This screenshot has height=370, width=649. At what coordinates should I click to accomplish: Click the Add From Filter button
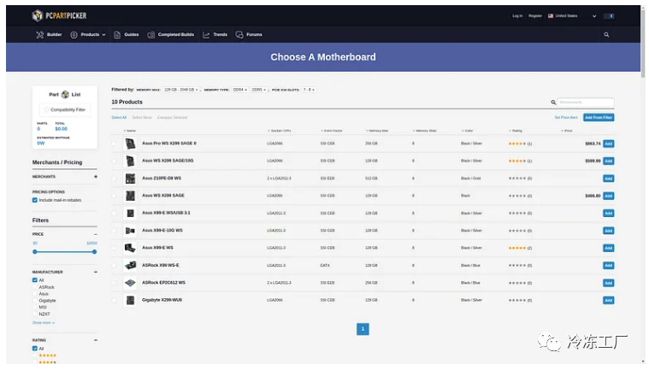[599, 117]
